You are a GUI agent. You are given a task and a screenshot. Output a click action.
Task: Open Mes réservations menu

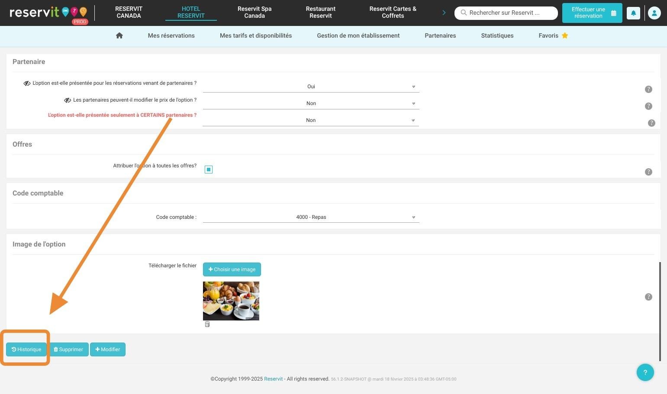(x=171, y=35)
